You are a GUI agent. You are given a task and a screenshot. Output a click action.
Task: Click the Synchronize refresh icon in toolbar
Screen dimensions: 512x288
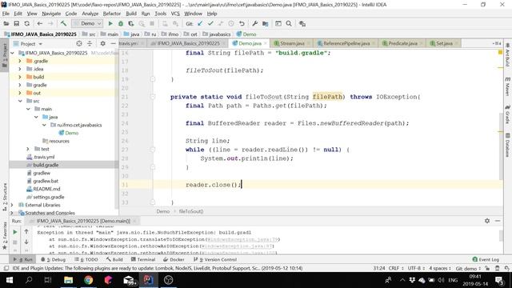(x=26, y=23)
